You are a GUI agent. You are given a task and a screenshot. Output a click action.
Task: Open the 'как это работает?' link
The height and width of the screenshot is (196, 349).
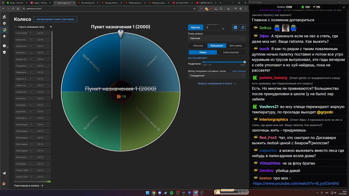point(197,58)
